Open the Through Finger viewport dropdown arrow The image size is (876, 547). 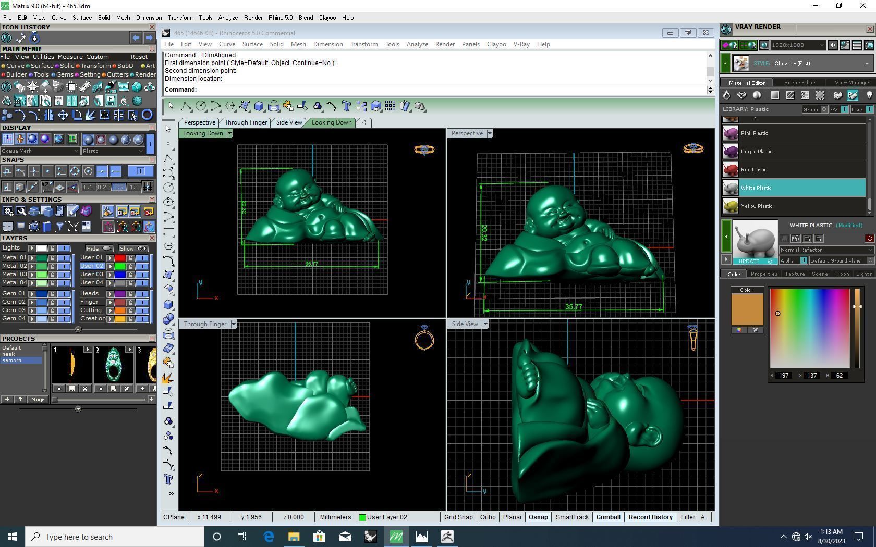click(x=234, y=324)
